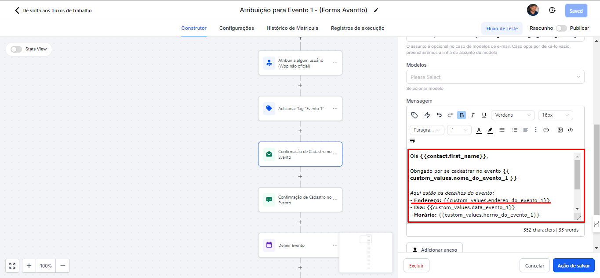
Task: Open the Verdana font family dropdown
Action: coord(513,115)
